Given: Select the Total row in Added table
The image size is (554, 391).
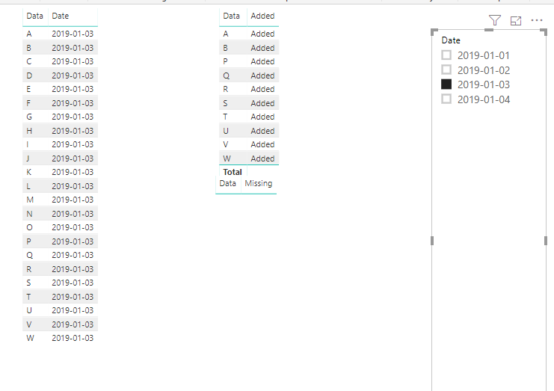Looking at the screenshot, I should coord(249,172).
